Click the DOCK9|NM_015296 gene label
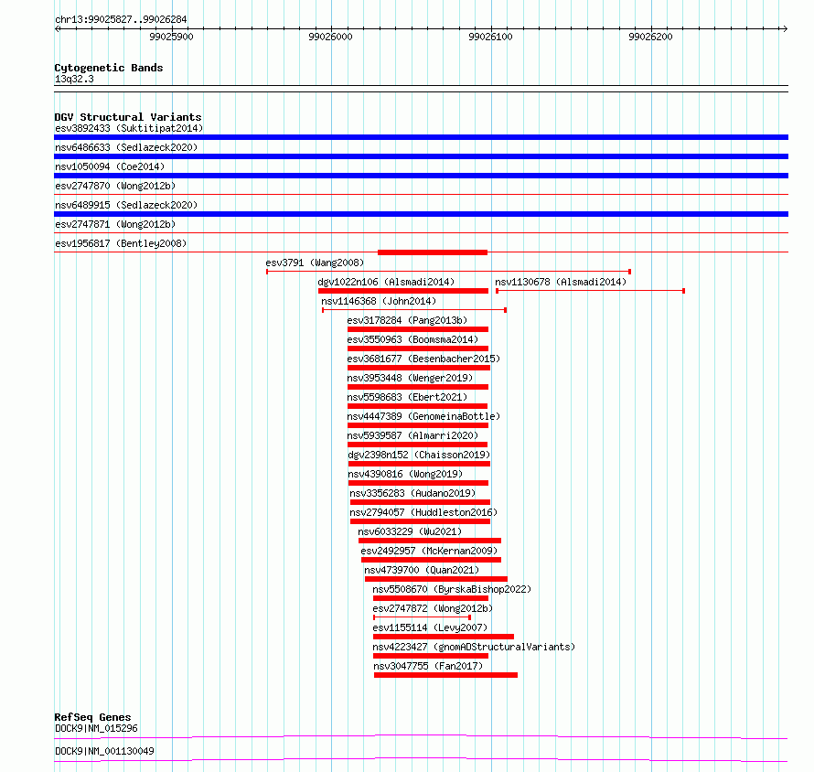This screenshot has width=814, height=772. point(96,728)
